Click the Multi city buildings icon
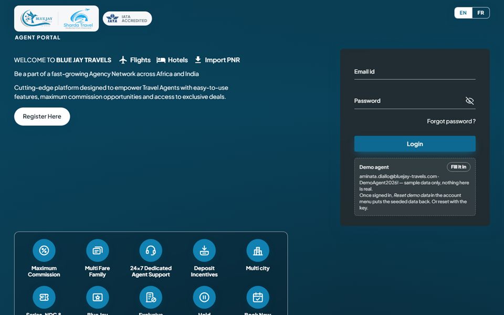504x315 pixels. 258,250
